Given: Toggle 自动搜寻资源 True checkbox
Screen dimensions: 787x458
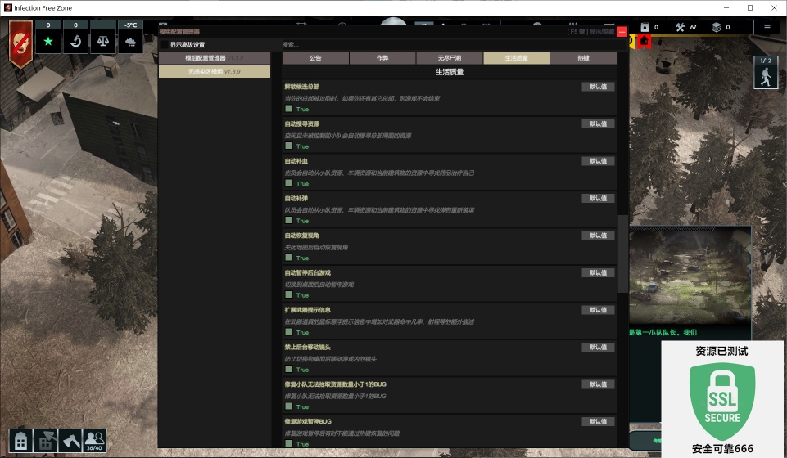Looking at the screenshot, I should (x=288, y=146).
